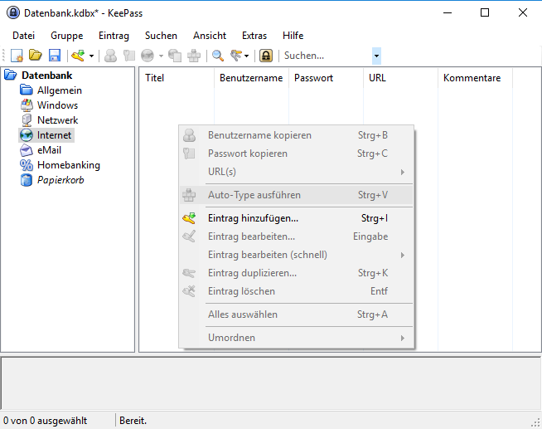
Task: Open the Datei menu
Action: [x=23, y=36]
